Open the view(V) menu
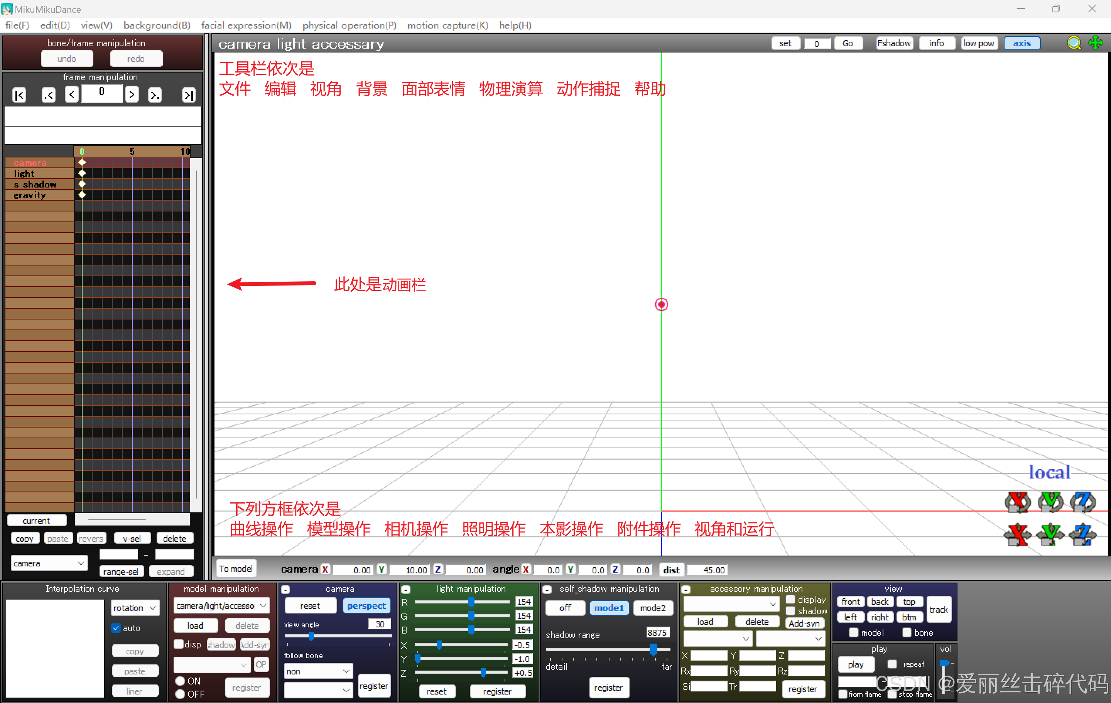Viewport: 1111px width, 703px height. click(x=96, y=25)
